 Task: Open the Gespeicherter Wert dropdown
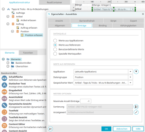click(130, 83)
